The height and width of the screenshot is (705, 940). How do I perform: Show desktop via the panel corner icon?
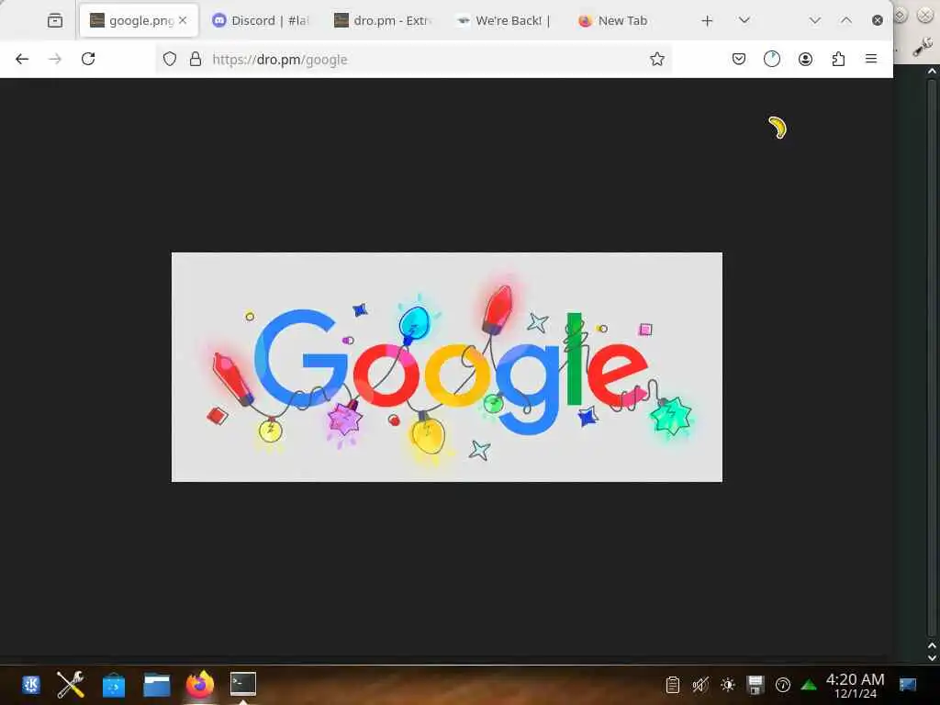[x=908, y=684]
